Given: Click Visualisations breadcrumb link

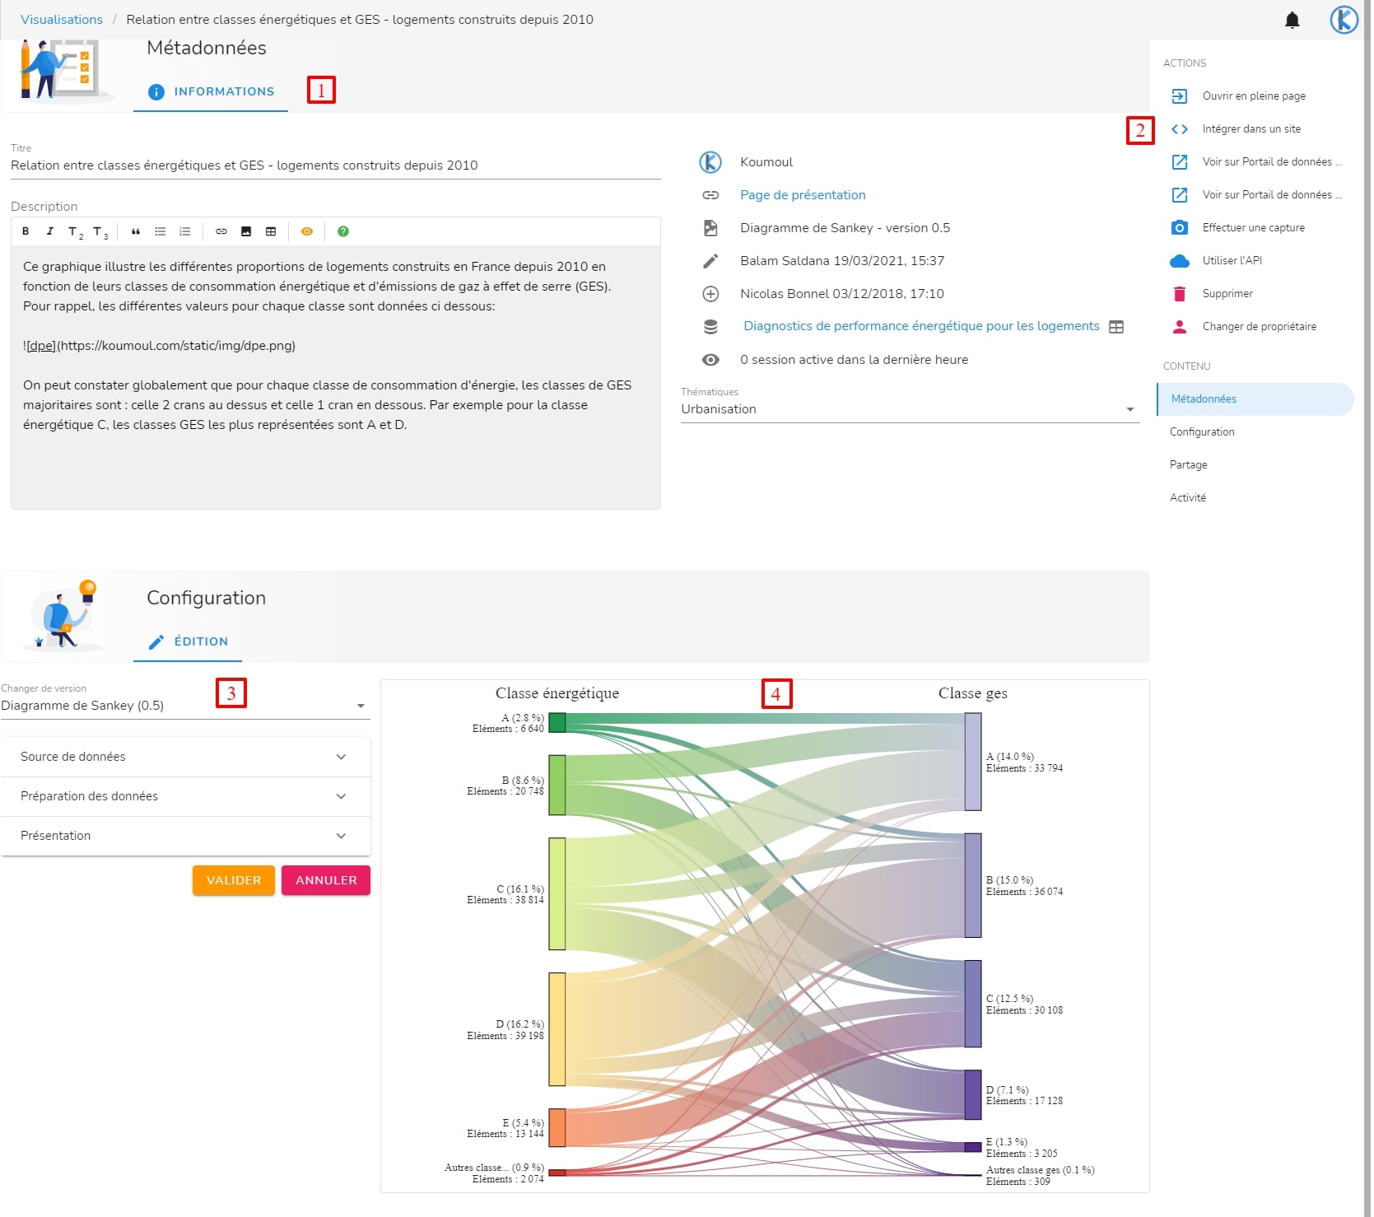Looking at the screenshot, I should pyautogui.click(x=62, y=20).
